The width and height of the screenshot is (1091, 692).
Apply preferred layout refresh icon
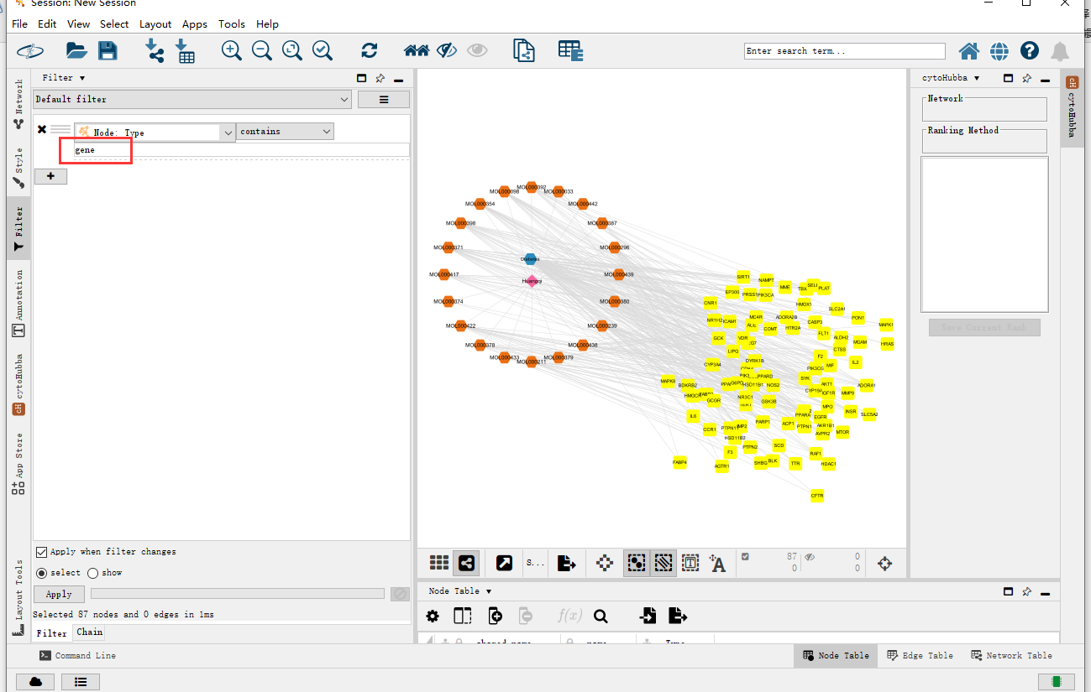(370, 50)
